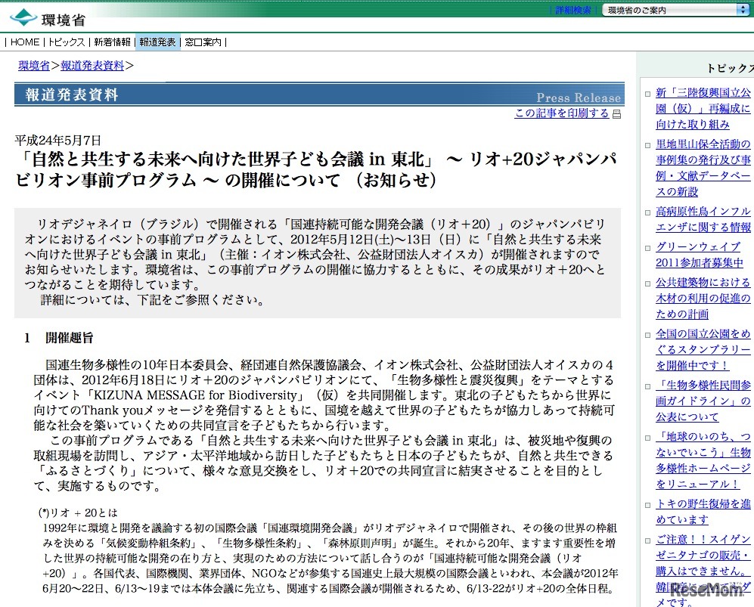This screenshot has width=754, height=607.
Task: Click the この記事を印刷する link
Action: 561,113
